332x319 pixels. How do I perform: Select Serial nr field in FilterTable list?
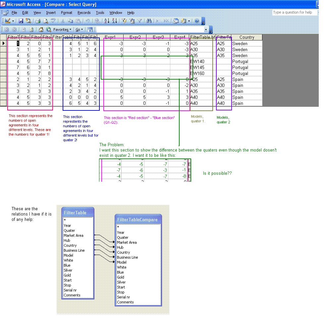70,290
